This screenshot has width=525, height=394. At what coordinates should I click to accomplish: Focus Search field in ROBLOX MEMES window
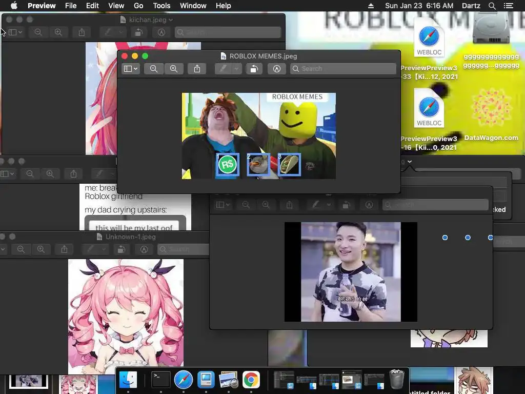click(343, 69)
